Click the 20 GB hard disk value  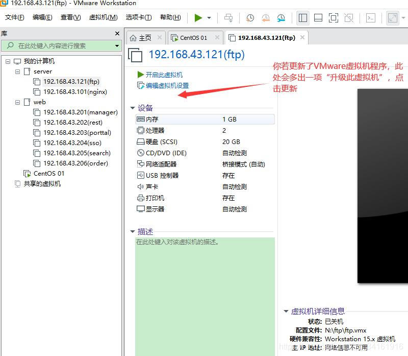point(231,142)
